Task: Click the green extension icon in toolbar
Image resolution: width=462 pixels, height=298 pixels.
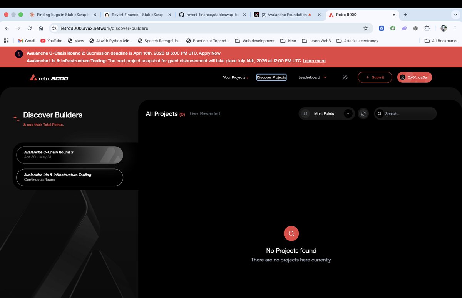Action: (x=393, y=28)
